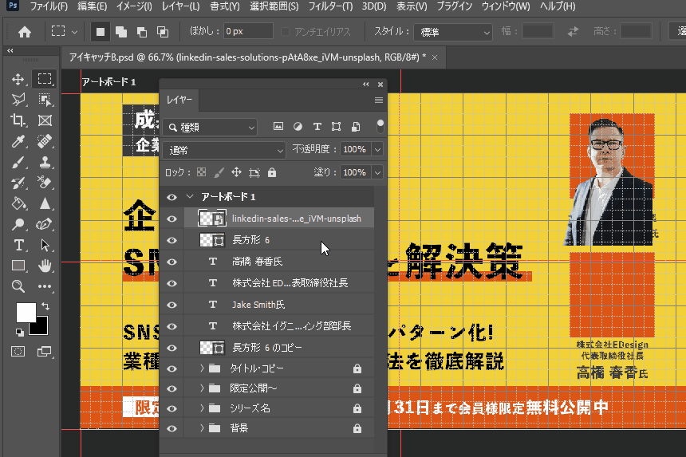The width and height of the screenshot is (686, 457).
Task: Lock transparent pixels
Action: (201, 172)
